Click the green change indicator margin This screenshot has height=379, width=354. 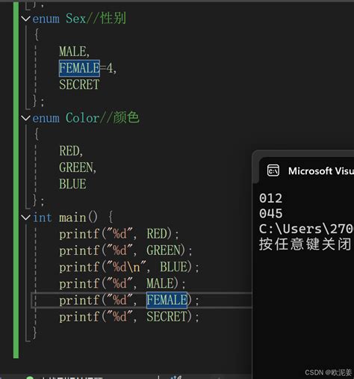point(16,179)
